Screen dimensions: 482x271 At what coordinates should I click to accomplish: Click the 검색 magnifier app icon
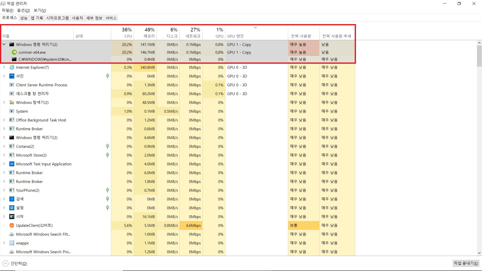pyautogui.click(x=12, y=199)
